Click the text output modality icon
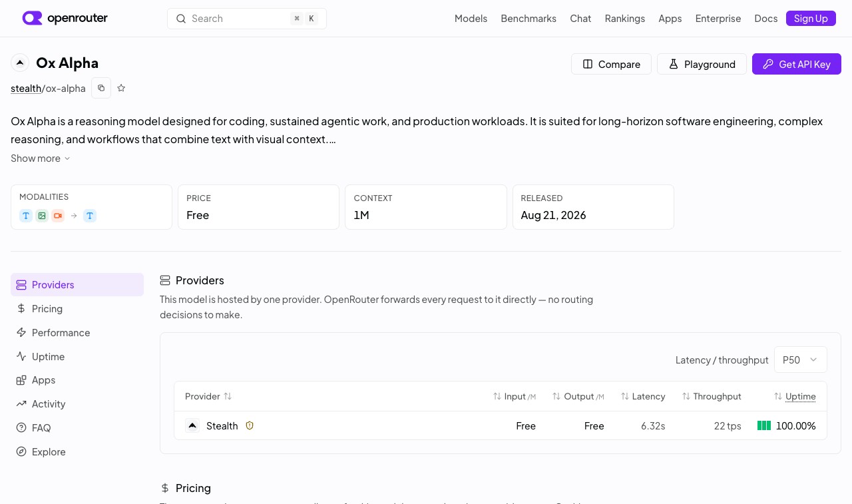This screenshot has width=852, height=504. tap(90, 216)
